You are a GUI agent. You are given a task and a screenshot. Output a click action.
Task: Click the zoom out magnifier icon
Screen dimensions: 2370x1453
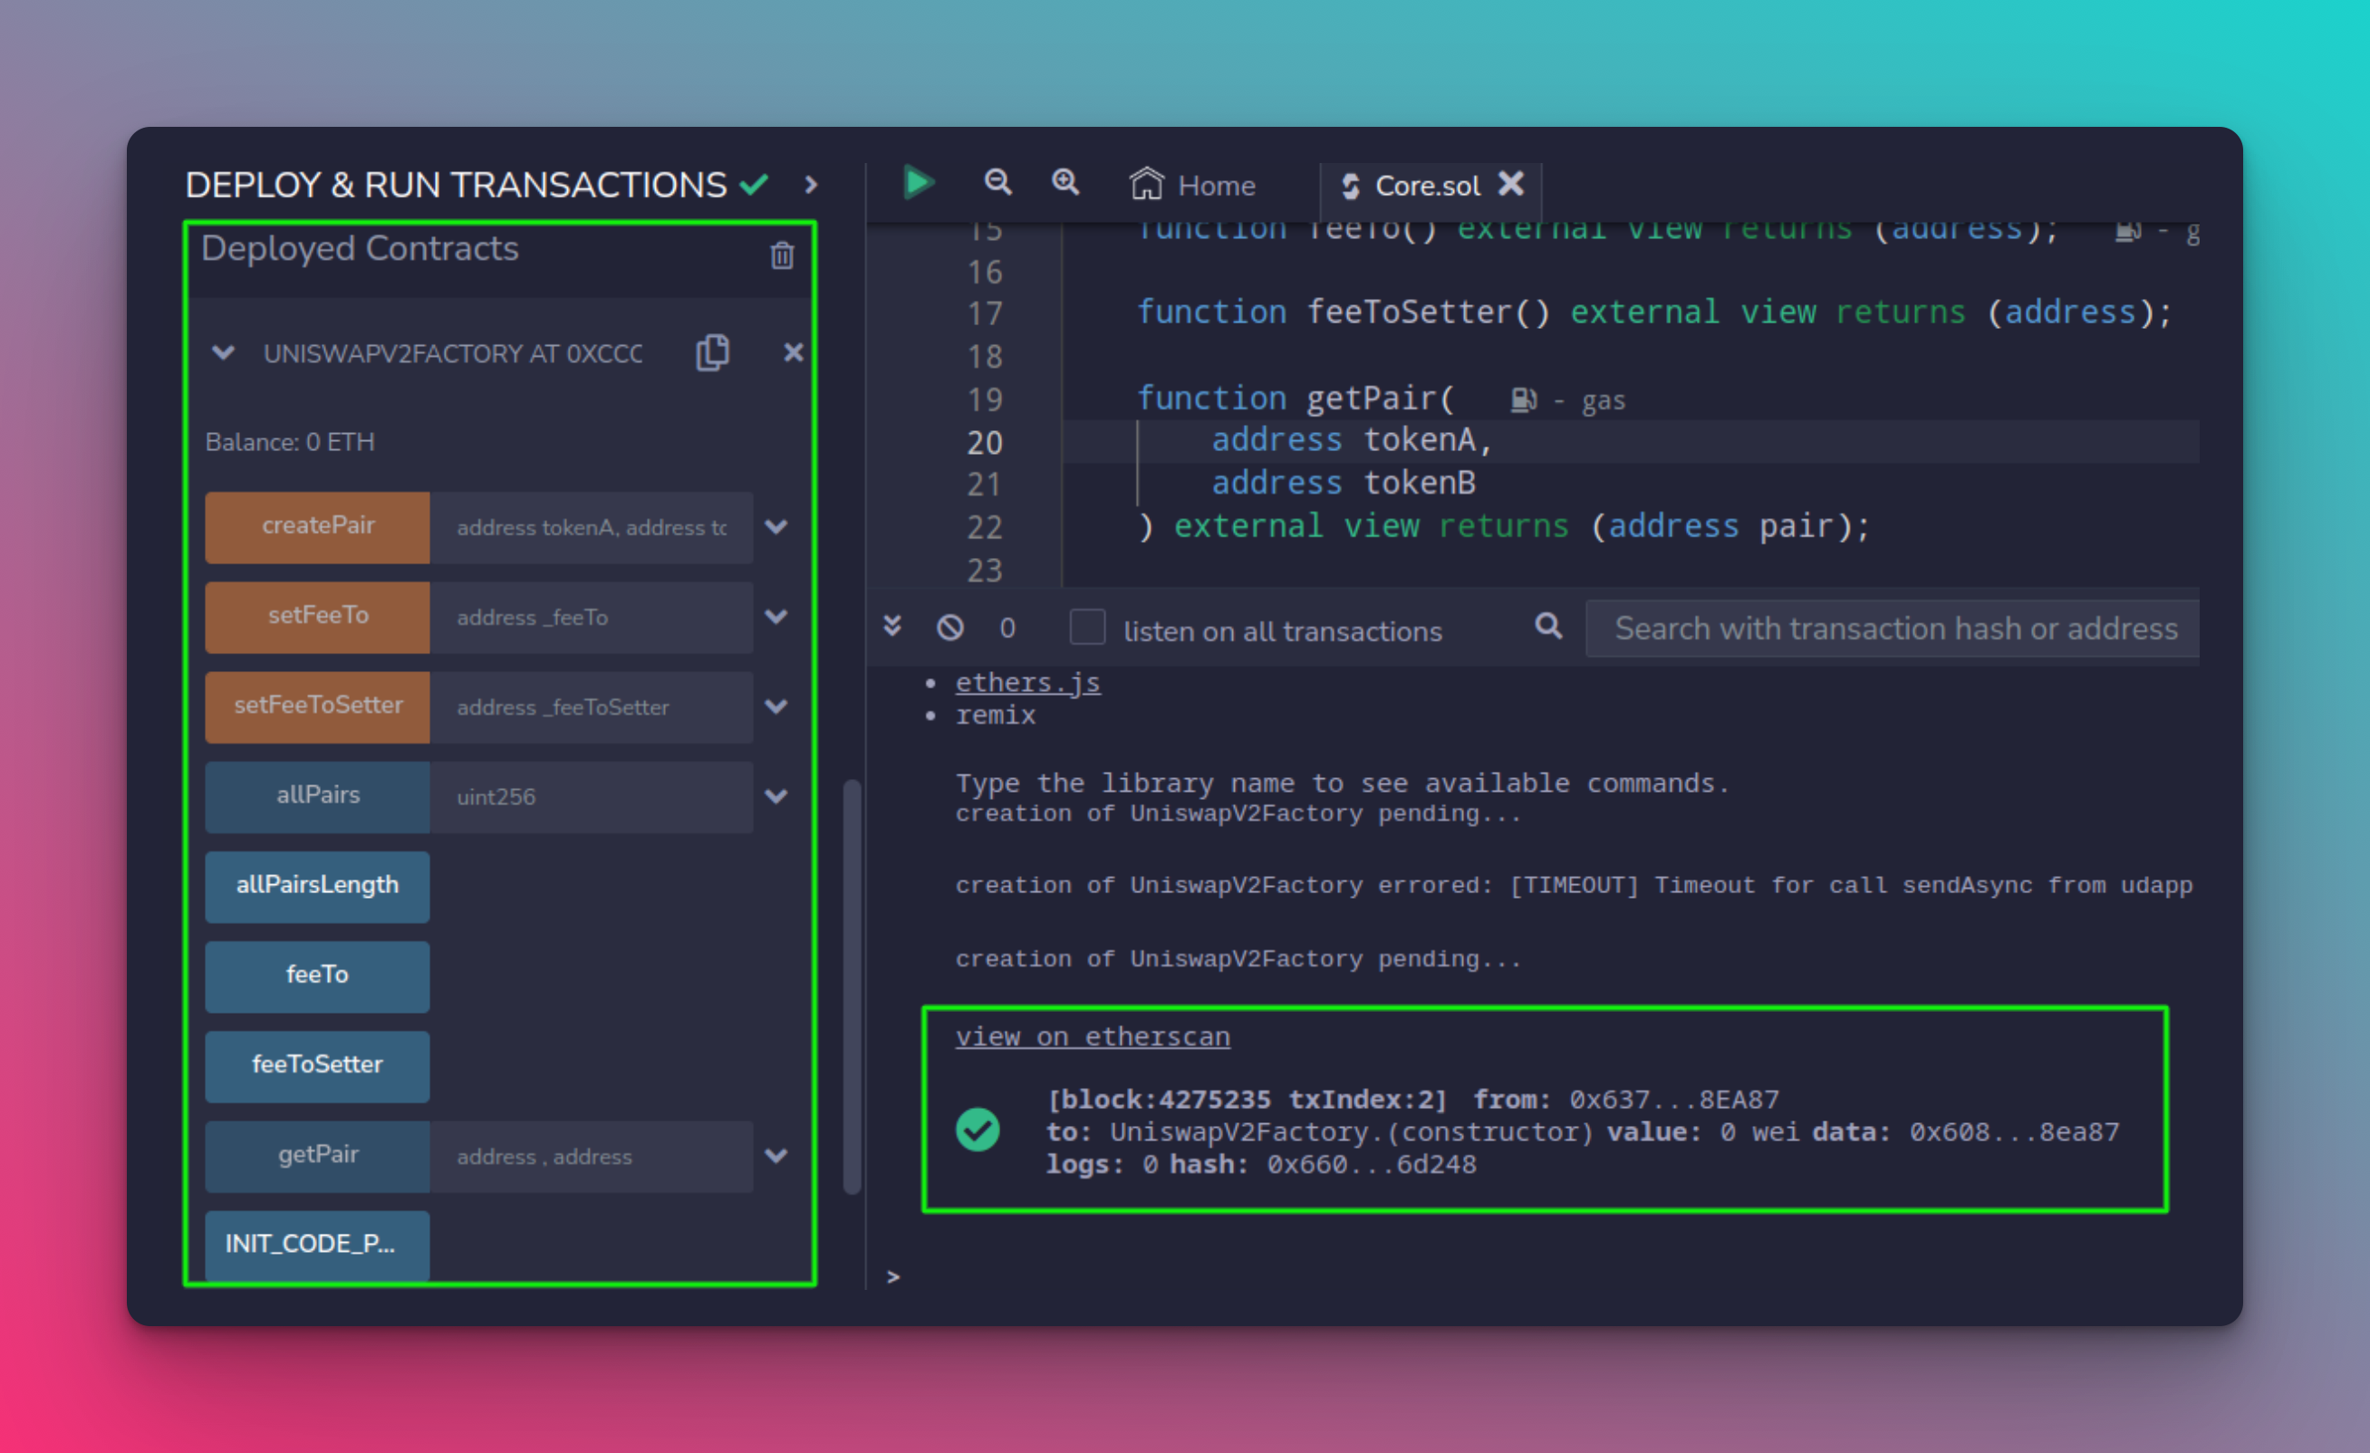click(997, 182)
